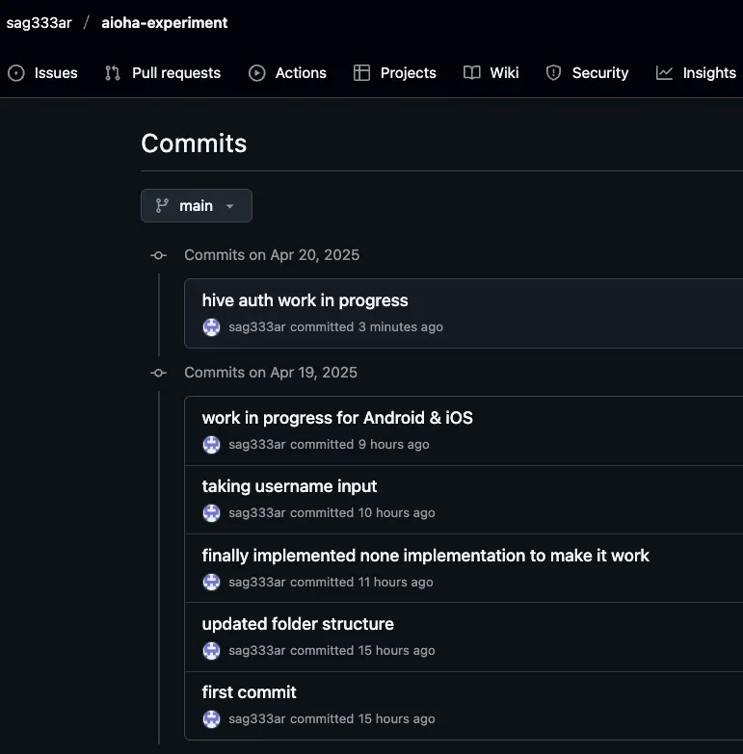Click 'Commits on Apr 20, 2025' heading

[x=272, y=255]
